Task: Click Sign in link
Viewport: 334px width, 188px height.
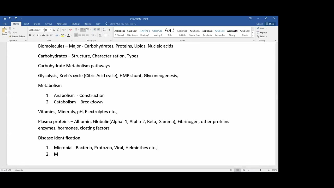Action: click(x=260, y=24)
